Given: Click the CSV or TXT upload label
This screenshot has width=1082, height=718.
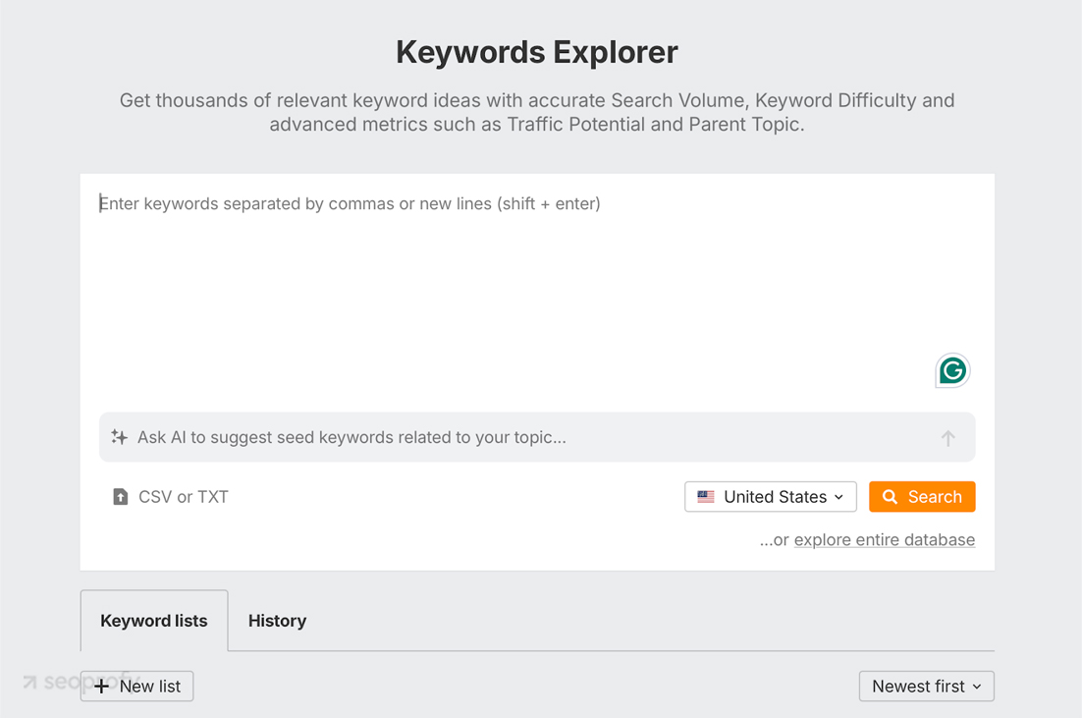Looking at the screenshot, I should (x=184, y=497).
